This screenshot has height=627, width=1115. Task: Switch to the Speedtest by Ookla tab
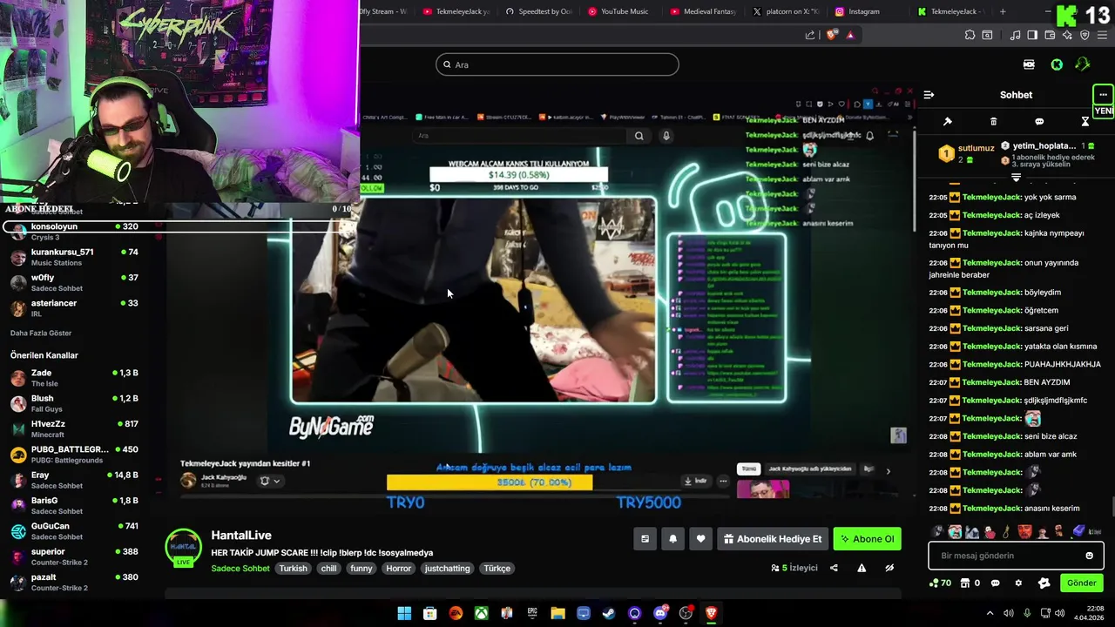[x=537, y=11]
